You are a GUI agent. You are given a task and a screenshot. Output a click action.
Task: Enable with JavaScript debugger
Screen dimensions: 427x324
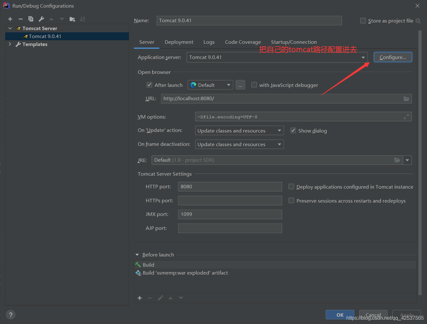pos(254,85)
